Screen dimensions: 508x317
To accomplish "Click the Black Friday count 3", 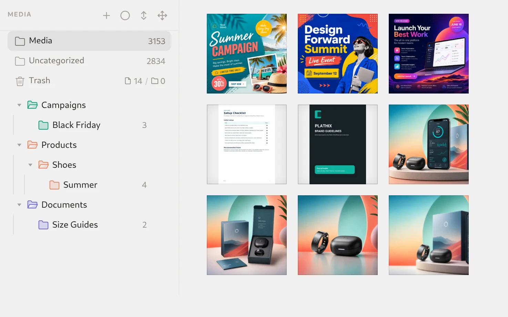I will pyautogui.click(x=144, y=125).
